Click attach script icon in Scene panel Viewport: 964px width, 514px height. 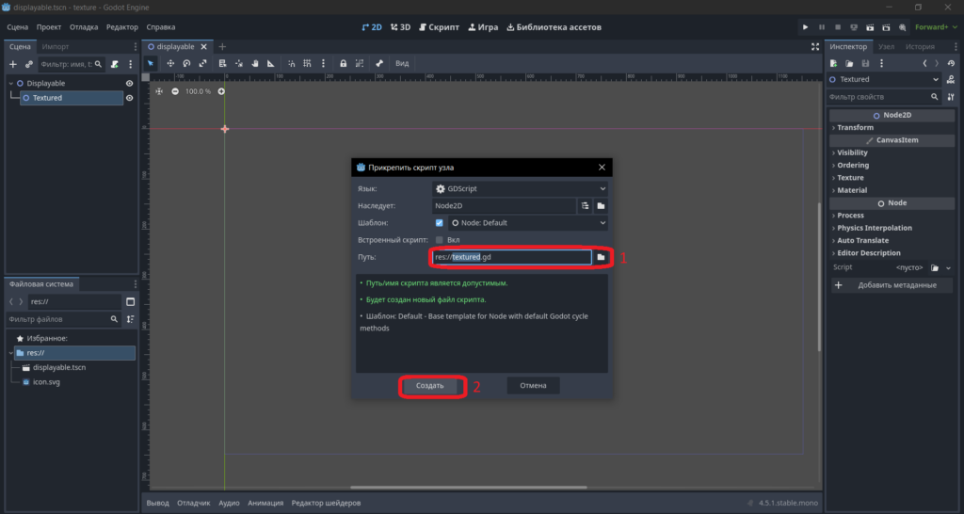pyautogui.click(x=114, y=64)
